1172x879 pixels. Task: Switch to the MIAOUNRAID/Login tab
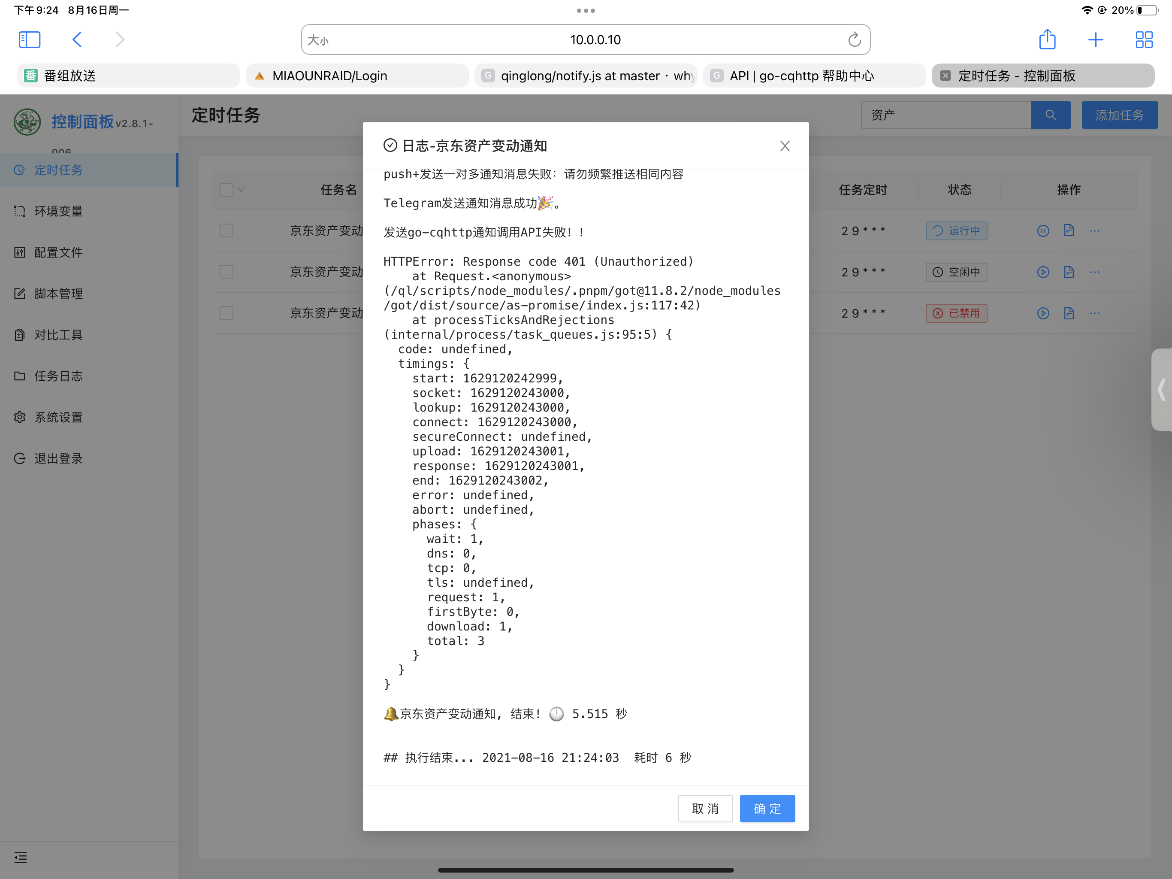(x=357, y=76)
